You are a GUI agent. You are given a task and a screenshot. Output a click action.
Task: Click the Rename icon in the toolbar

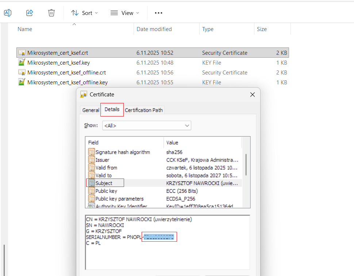[x=7, y=13]
